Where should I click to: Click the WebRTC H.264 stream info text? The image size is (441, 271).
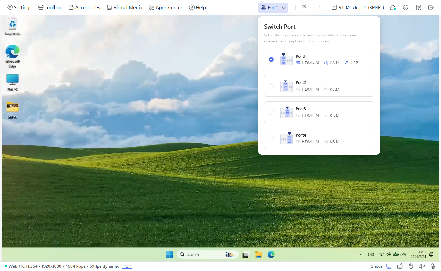pos(64,266)
